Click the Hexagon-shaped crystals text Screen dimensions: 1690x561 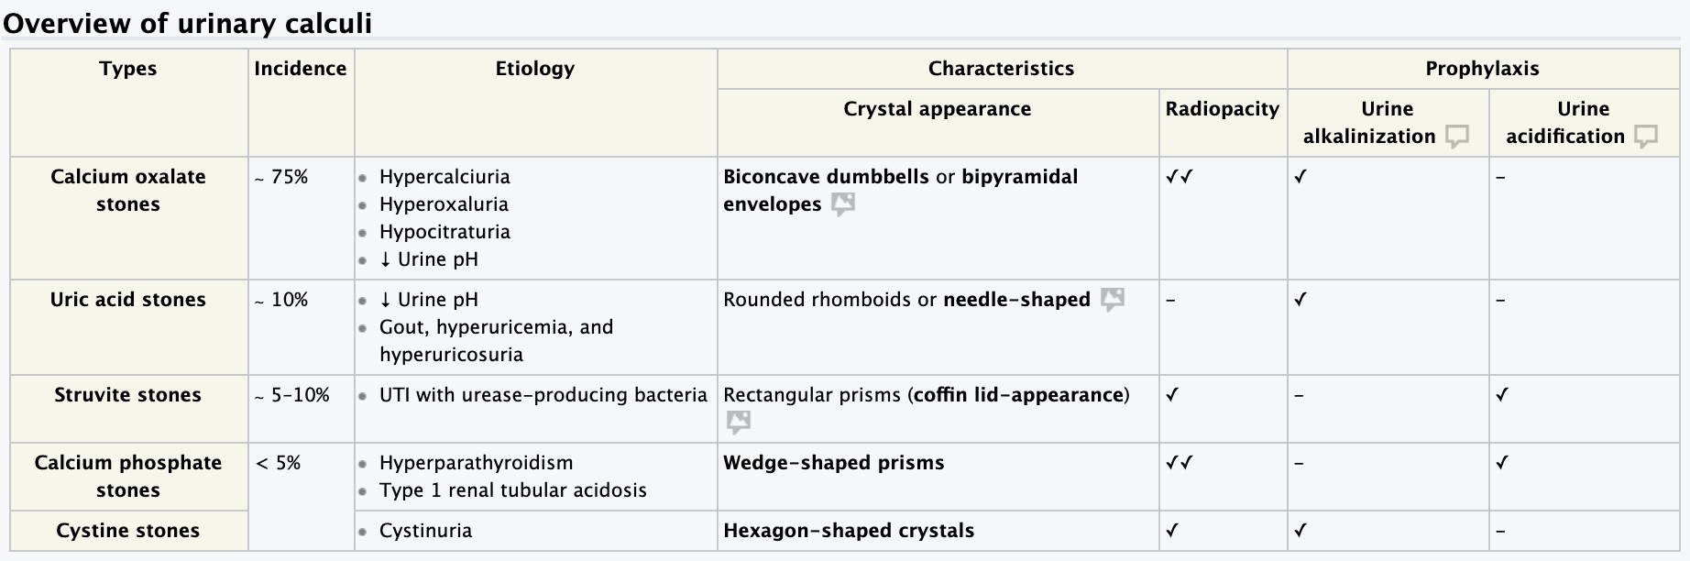(x=849, y=531)
